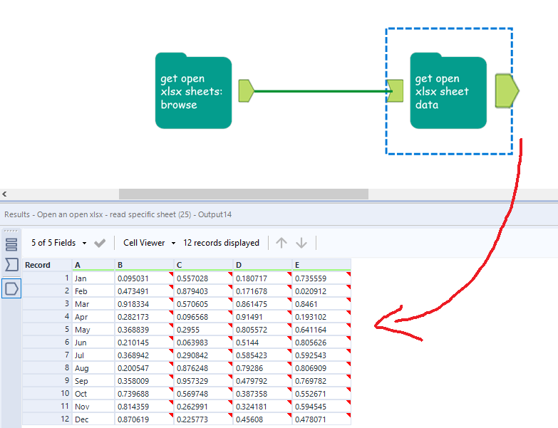
Task: Click input anchor of sheet data tool
Action: click(396, 90)
